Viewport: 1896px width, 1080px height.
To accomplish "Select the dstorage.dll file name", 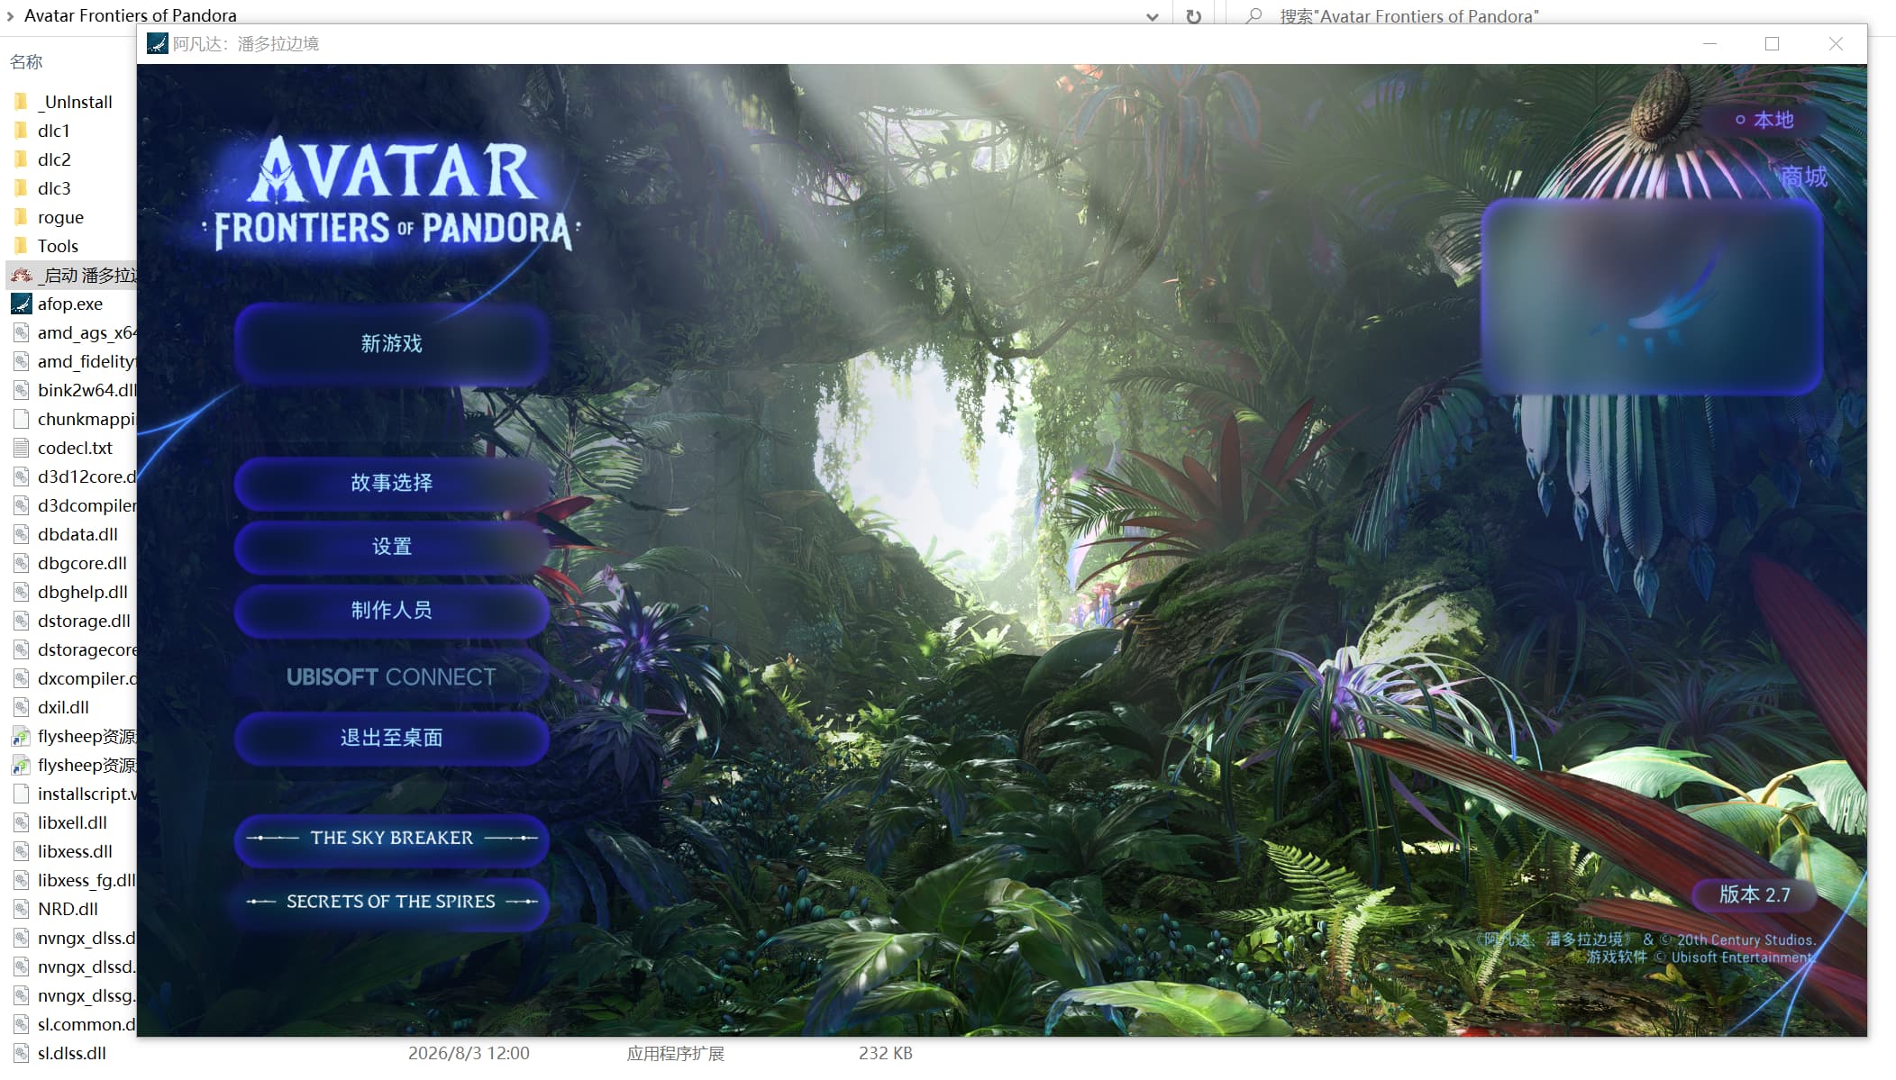I will pos(84,621).
